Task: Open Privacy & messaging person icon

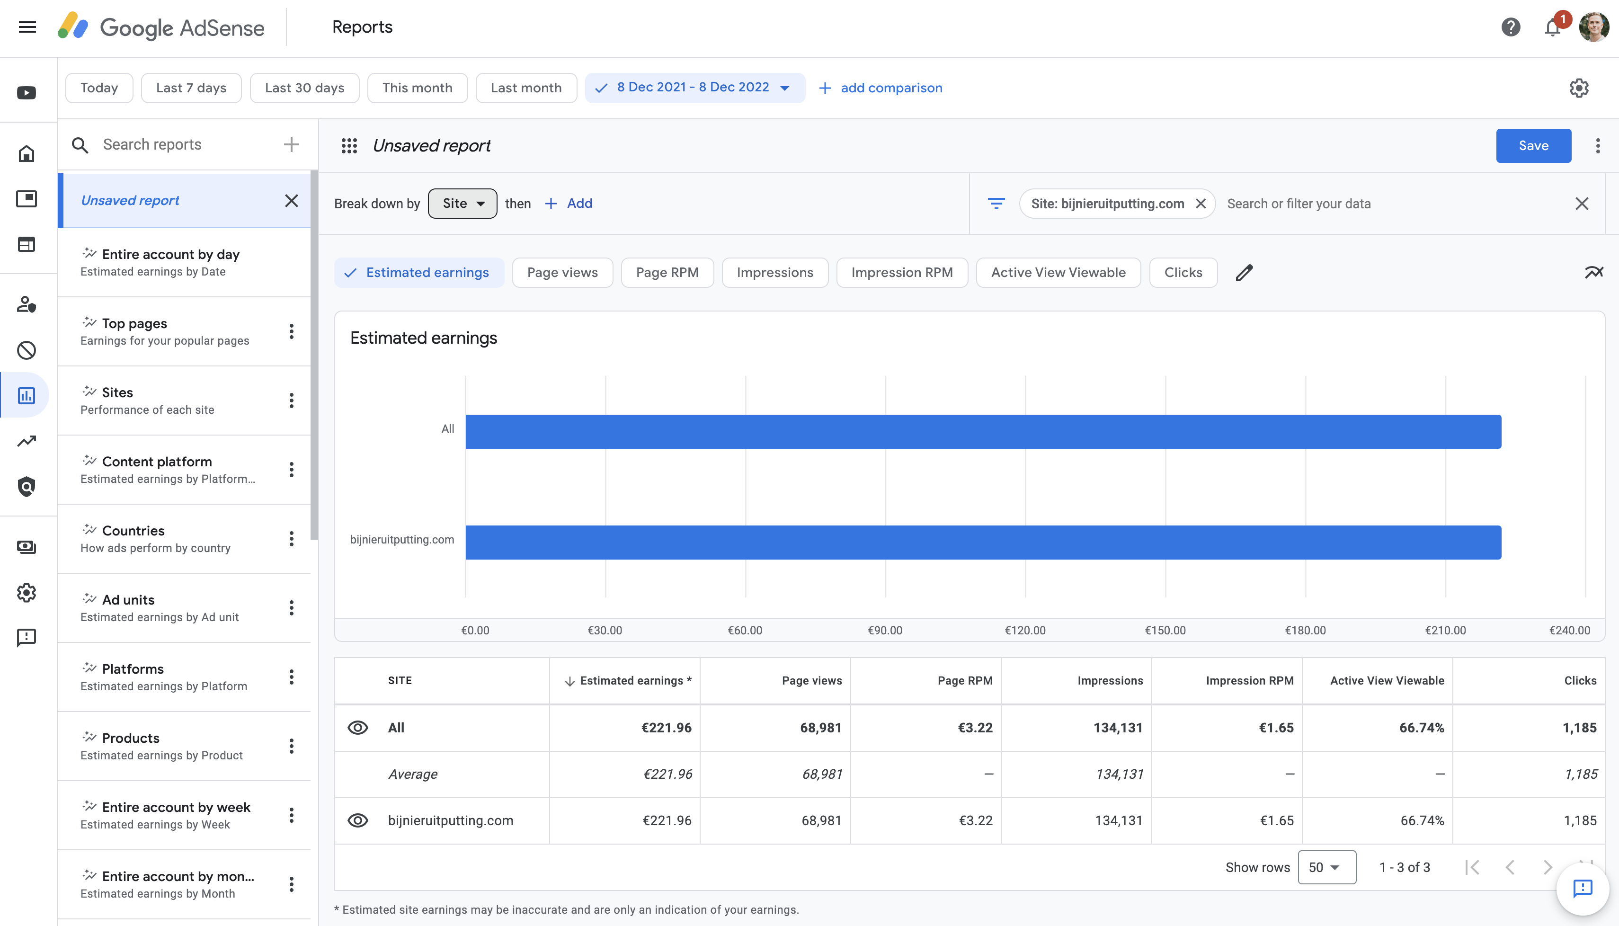Action: pyautogui.click(x=27, y=304)
